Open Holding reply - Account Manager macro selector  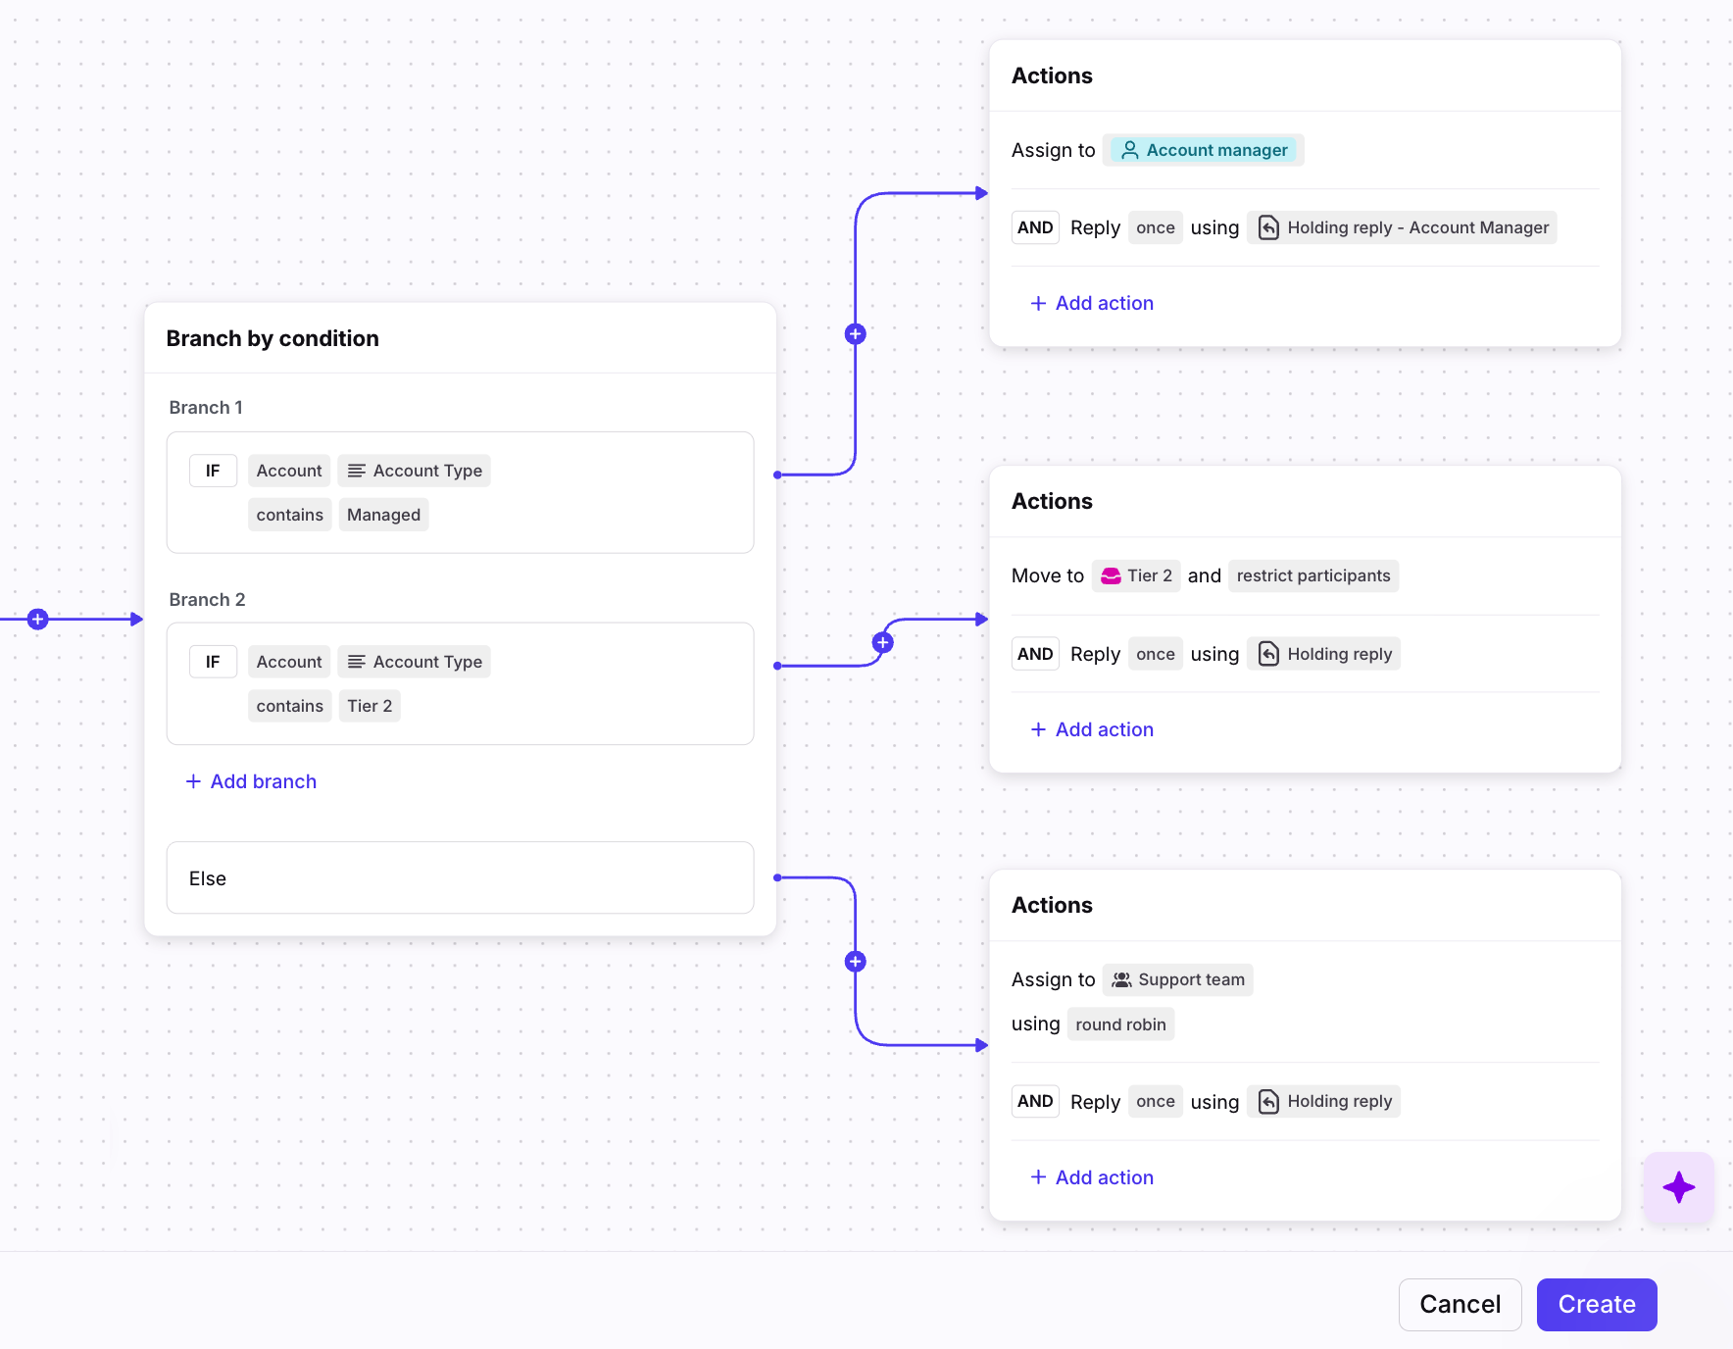(1402, 227)
